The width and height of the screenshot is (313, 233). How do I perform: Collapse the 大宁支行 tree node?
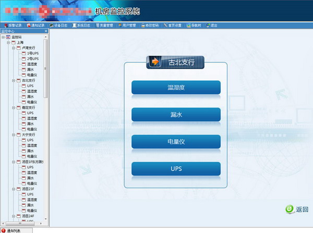13,134
